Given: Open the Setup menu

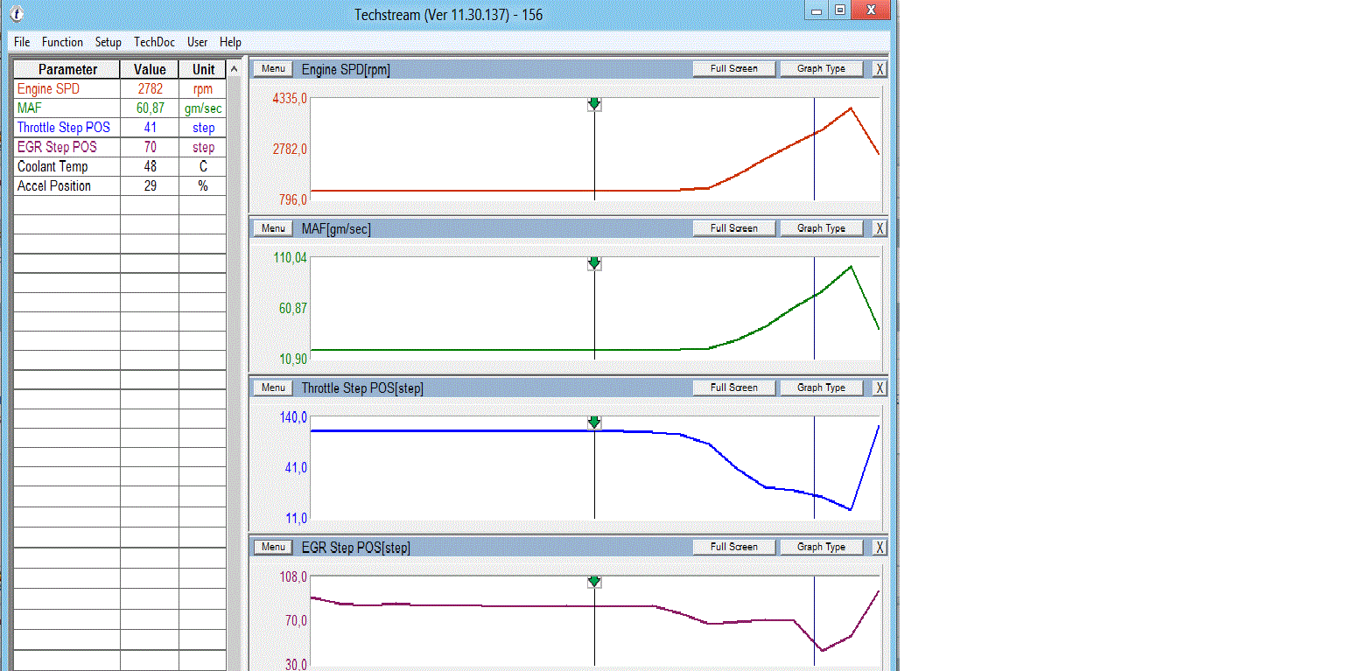Looking at the screenshot, I should tap(109, 42).
